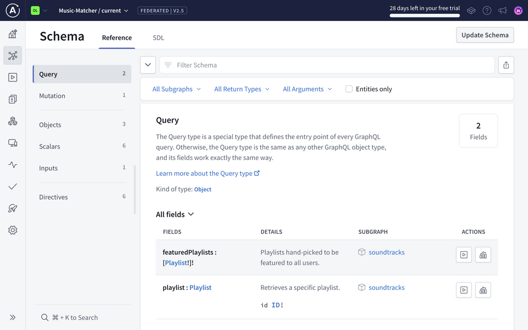This screenshot has width=528, height=330.
Task: Click the free trial progress bar
Action: point(425,15)
